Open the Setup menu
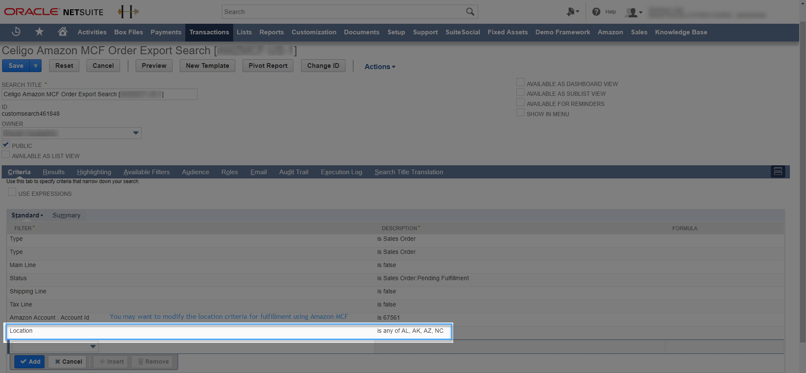The width and height of the screenshot is (806, 373). click(396, 32)
